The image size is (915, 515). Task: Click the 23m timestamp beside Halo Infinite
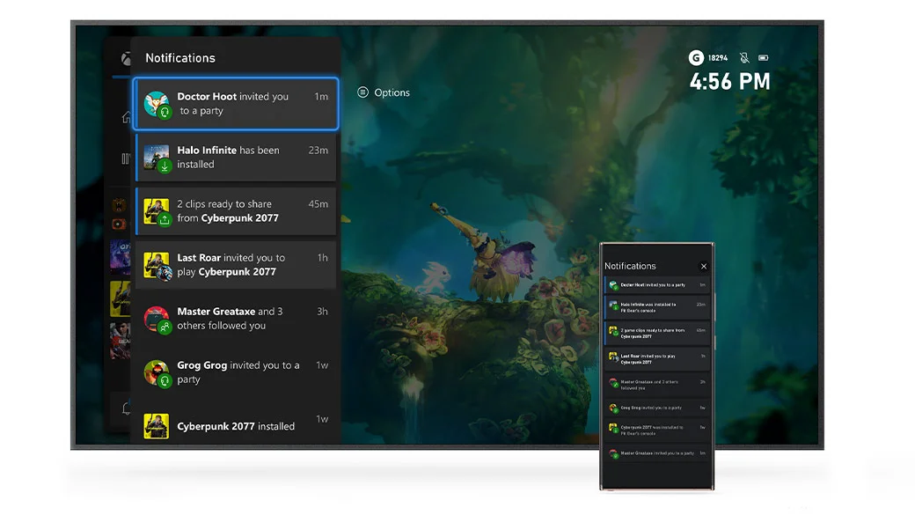tap(318, 150)
